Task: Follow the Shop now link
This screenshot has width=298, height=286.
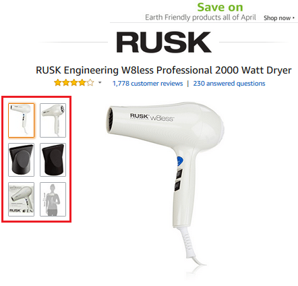Action: coord(277,18)
